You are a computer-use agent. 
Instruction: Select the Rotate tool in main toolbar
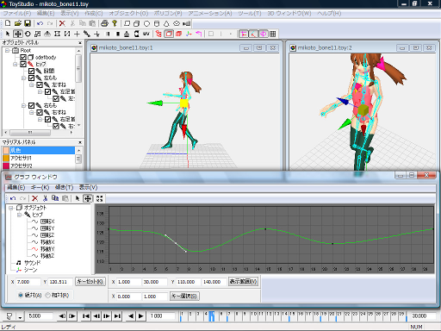[x=28, y=34]
